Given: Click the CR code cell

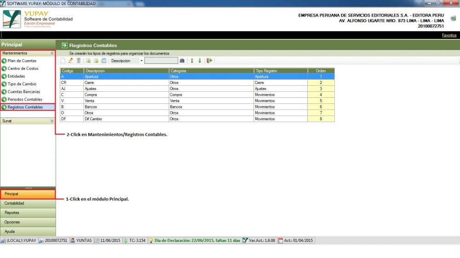Looking at the screenshot, I should [x=72, y=83].
